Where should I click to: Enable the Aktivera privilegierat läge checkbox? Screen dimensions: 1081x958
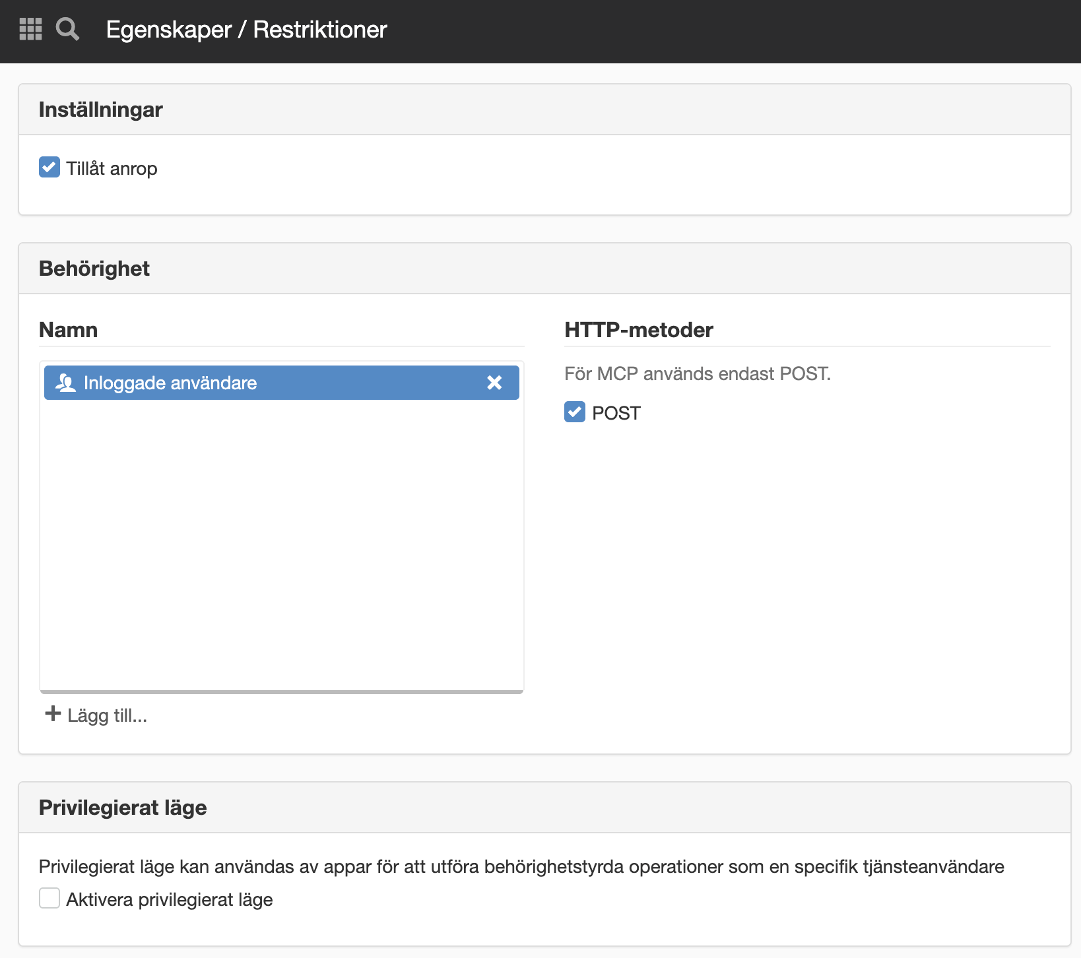(49, 898)
